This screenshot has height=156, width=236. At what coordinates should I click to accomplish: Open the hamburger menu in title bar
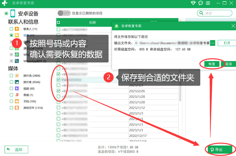click(x=208, y=3)
